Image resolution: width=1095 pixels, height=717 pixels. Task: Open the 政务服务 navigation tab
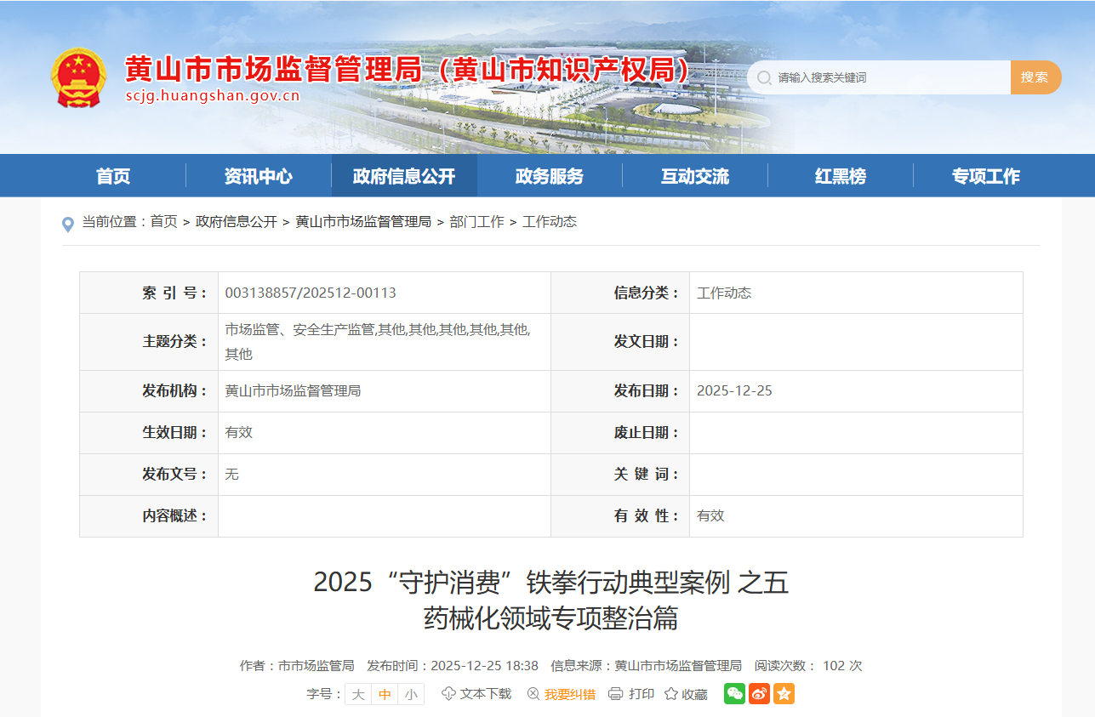[x=550, y=176]
